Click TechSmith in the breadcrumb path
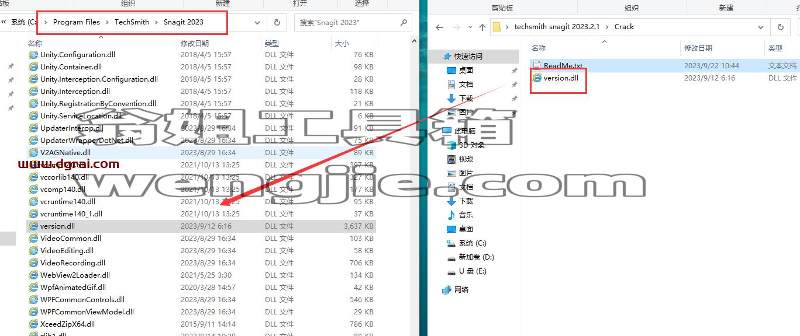 [132, 22]
